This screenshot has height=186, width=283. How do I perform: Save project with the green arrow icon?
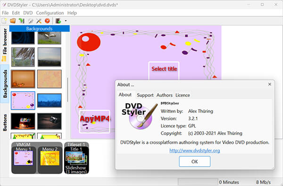point(22,21)
